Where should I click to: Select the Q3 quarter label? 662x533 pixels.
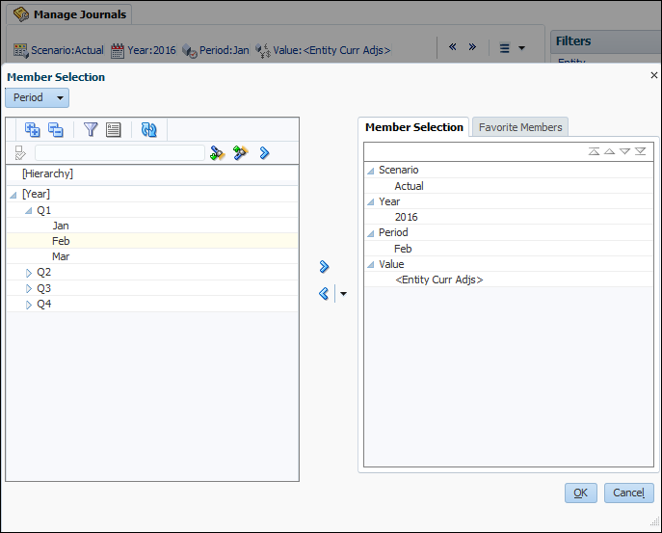[44, 288]
